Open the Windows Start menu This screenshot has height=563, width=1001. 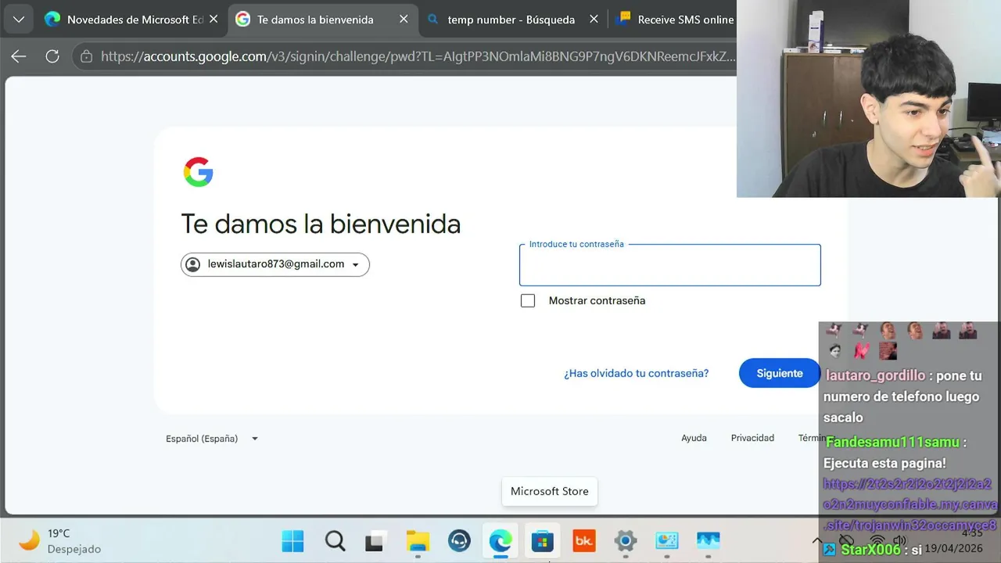pos(293,541)
